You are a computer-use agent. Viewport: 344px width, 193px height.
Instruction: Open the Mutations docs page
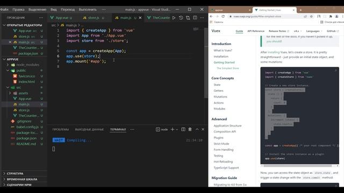click(220, 96)
